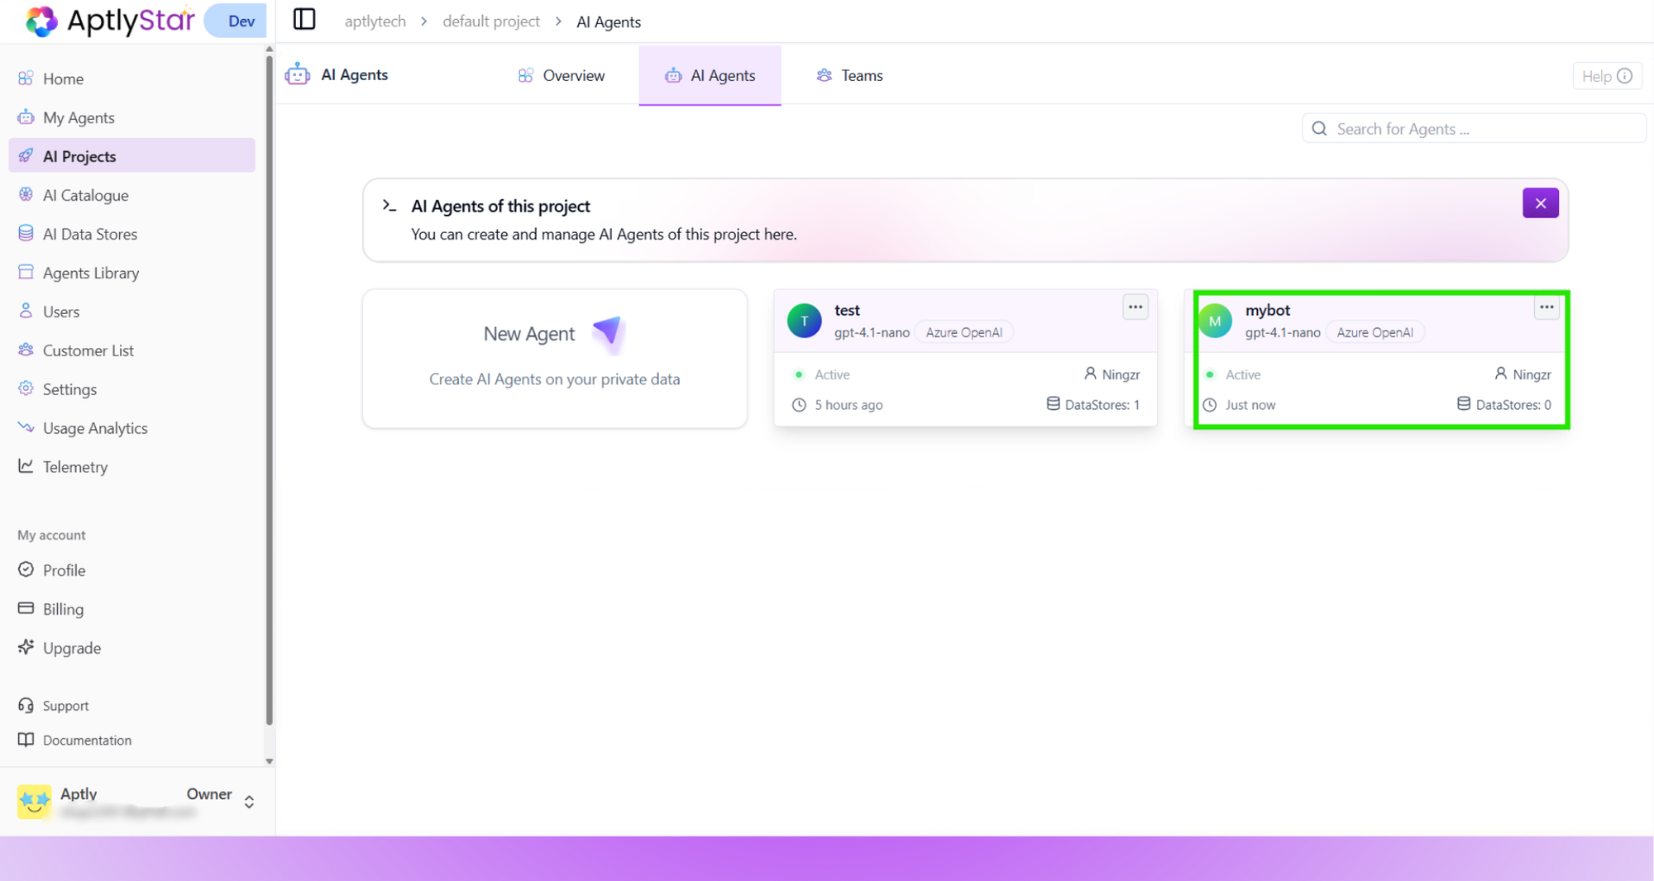Open AI Catalogue
Image resolution: width=1654 pixels, height=881 pixels.
click(132, 195)
